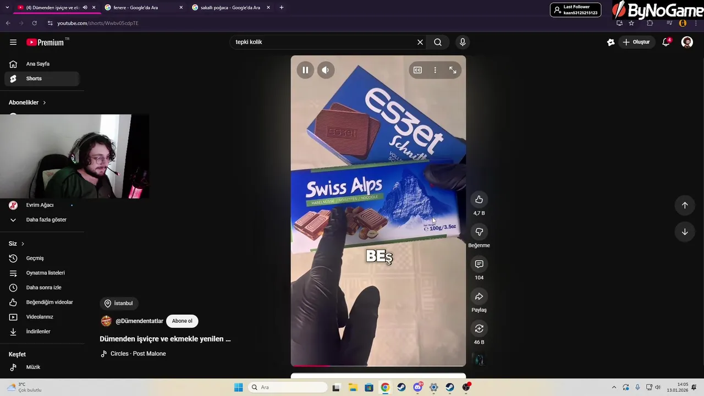Pause the playing Short
This screenshot has width=704, height=396.
pyautogui.click(x=305, y=70)
